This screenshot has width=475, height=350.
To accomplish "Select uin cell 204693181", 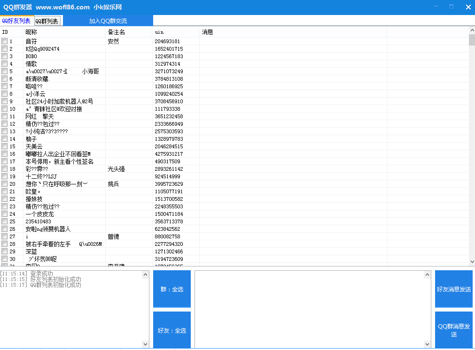I will click(167, 41).
